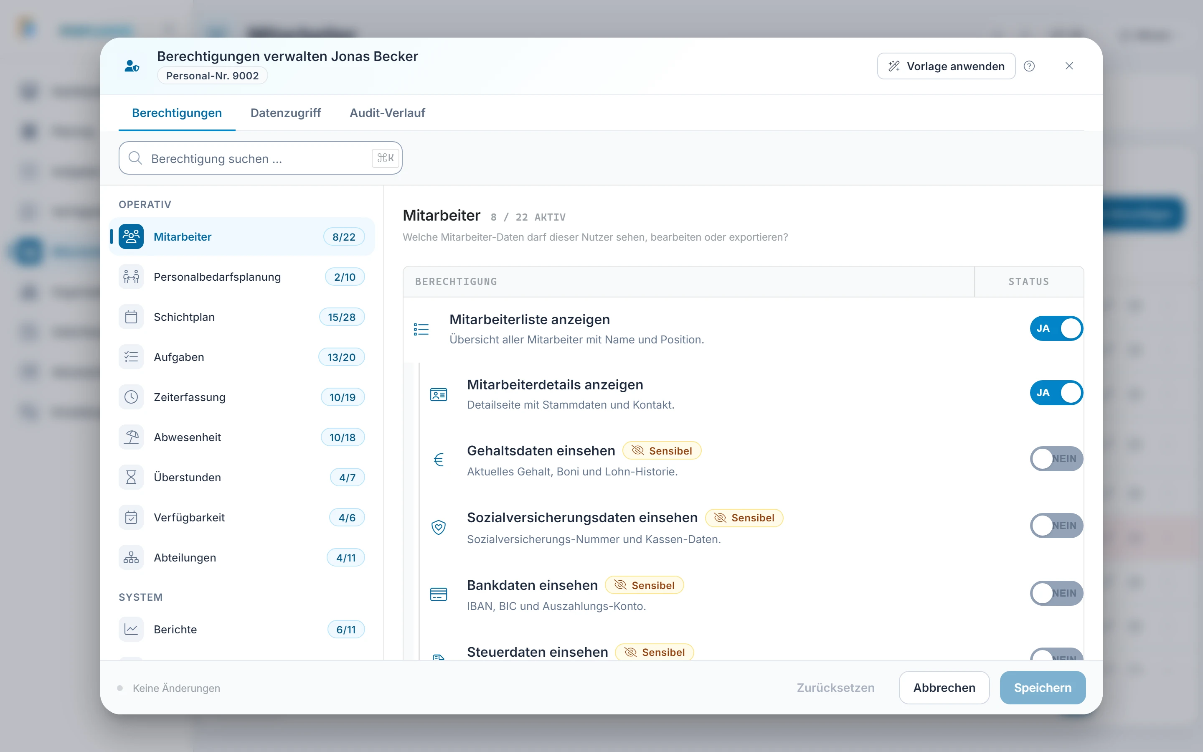
Task: Enable Sozialversicherungsdaten einsehen toggle
Action: point(1056,526)
